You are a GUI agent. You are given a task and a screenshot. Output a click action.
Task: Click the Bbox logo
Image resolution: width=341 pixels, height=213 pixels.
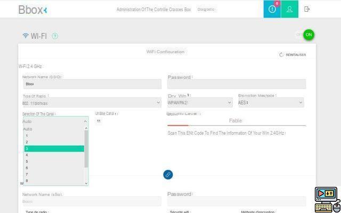point(33,10)
